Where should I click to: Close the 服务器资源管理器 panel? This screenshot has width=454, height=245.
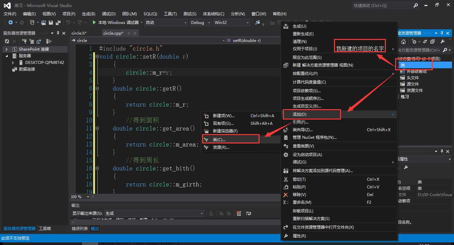64,33
